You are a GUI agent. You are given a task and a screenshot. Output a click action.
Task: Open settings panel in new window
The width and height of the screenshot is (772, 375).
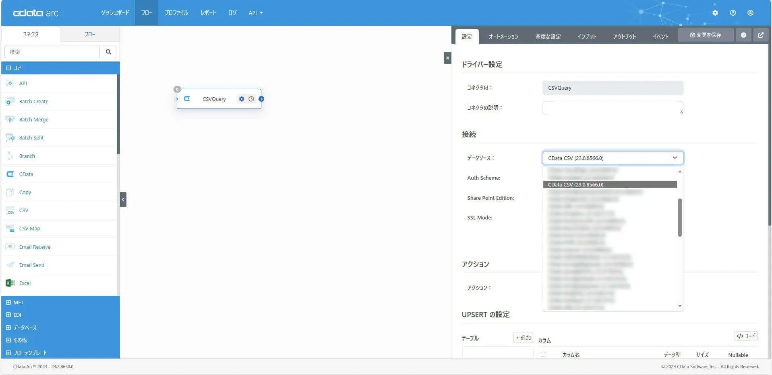[761, 35]
